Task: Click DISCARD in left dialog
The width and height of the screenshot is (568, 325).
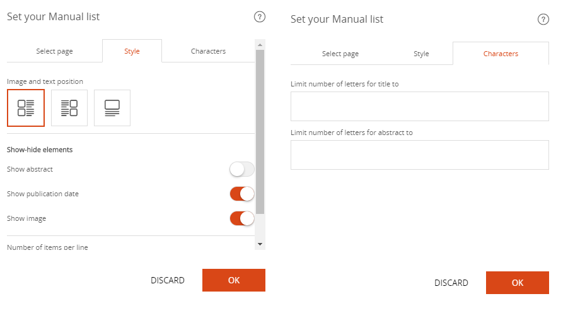Action: pyautogui.click(x=167, y=280)
